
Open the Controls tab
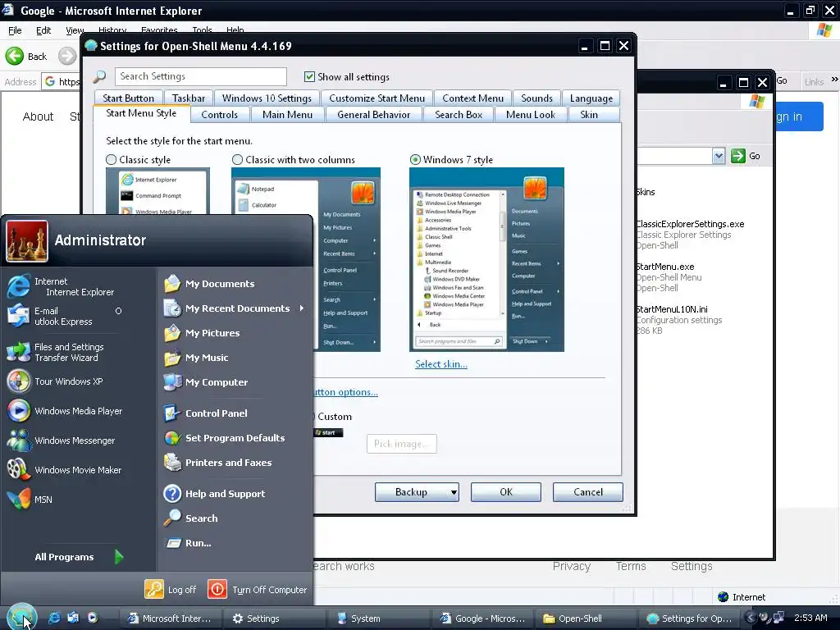219,115
